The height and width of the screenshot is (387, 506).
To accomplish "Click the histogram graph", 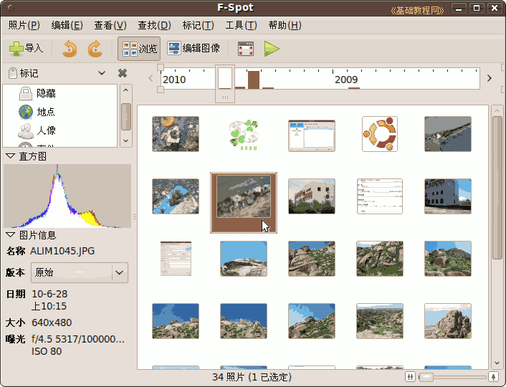I will click(67, 196).
